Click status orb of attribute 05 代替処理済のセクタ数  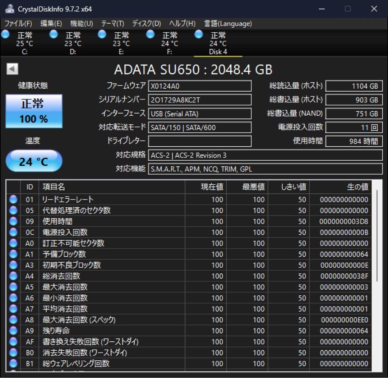(13, 210)
